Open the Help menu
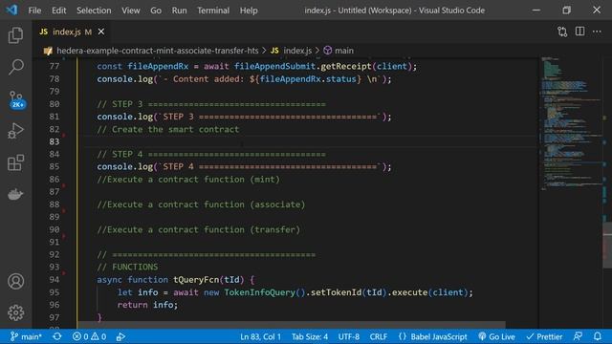 249,11
